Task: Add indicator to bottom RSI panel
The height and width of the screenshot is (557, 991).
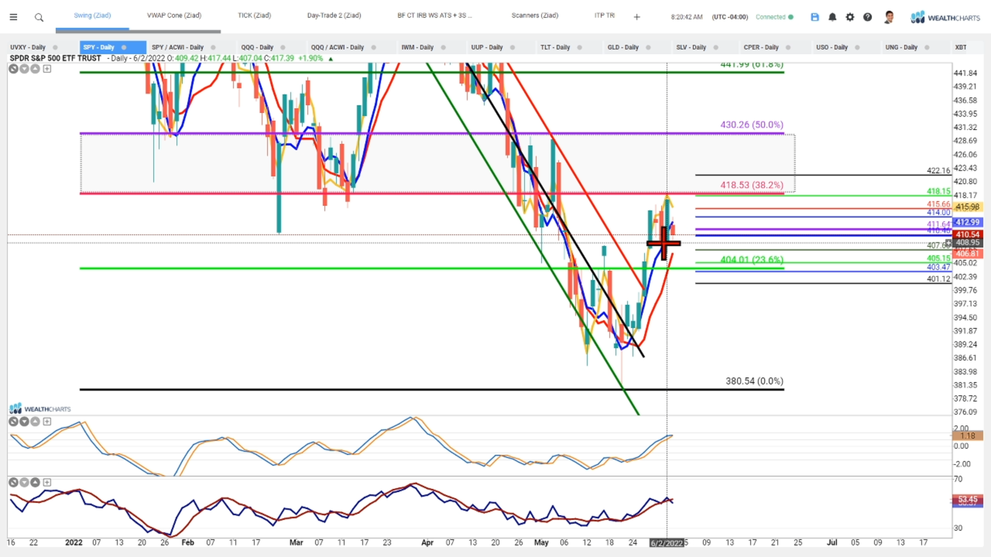Action: (x=47, y=482)
